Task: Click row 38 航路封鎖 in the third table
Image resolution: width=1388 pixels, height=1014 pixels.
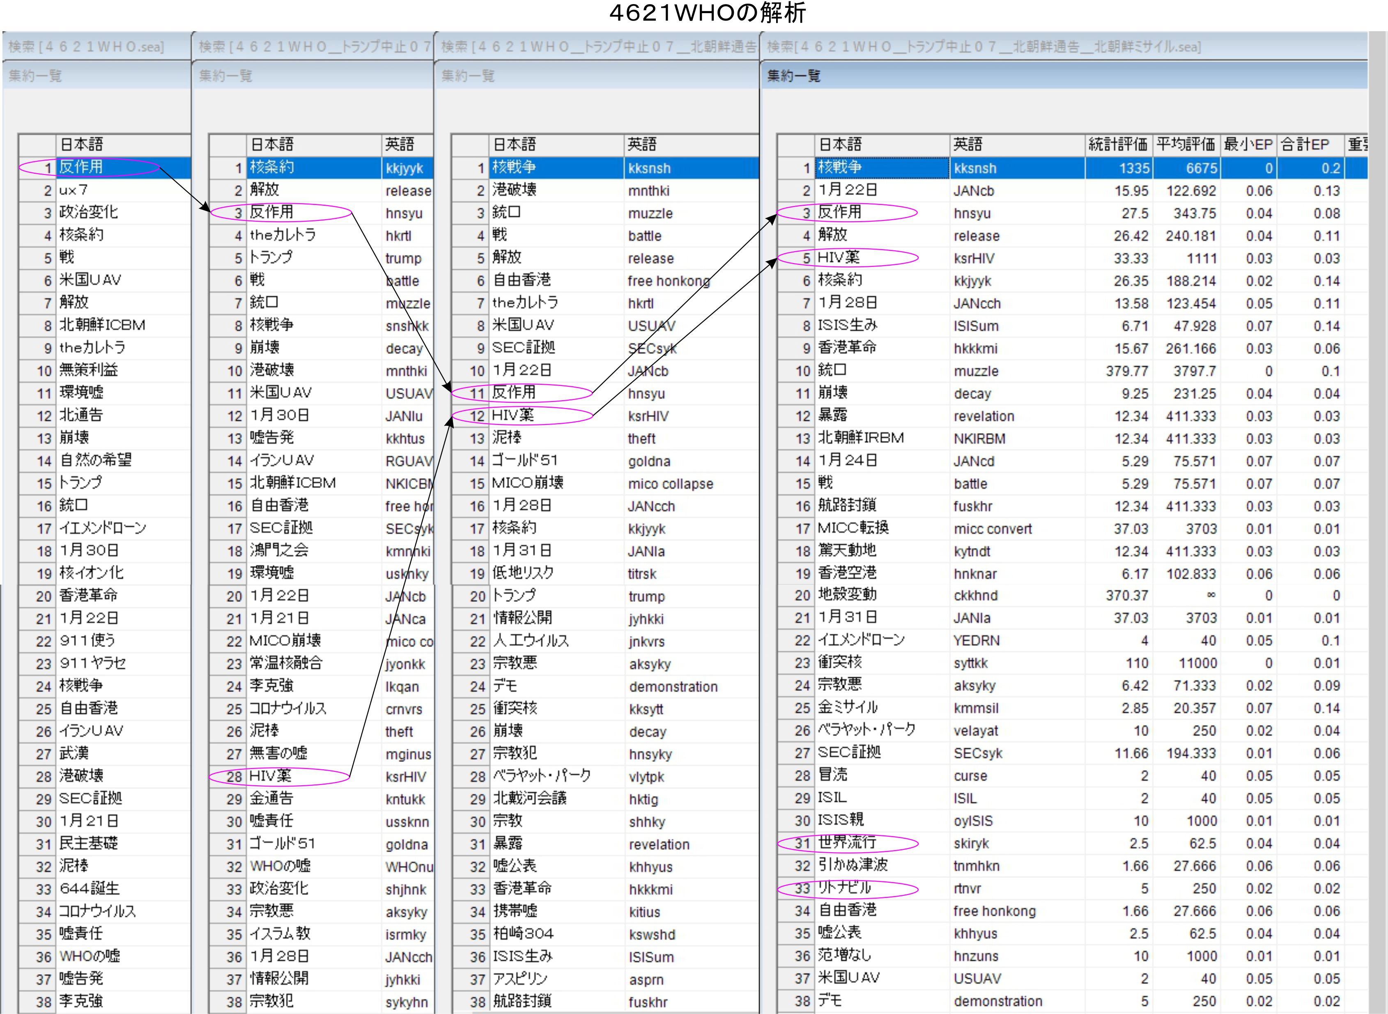Action: (x=522, y=1001)
